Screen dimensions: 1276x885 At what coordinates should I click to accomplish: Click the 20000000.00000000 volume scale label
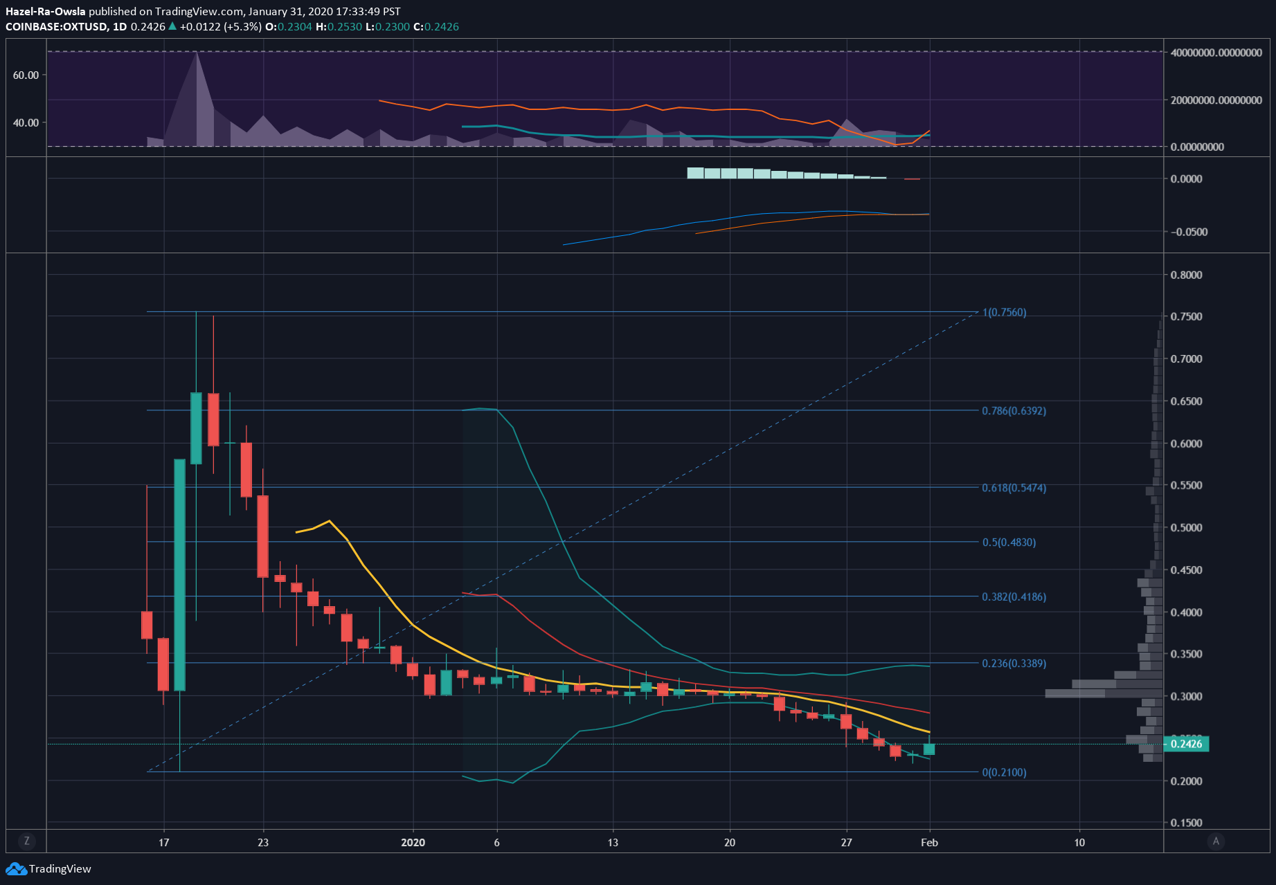tap(1216, 100)
